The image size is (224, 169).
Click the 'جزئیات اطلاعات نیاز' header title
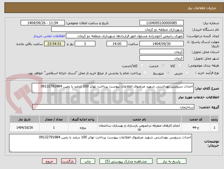(202, 8)
